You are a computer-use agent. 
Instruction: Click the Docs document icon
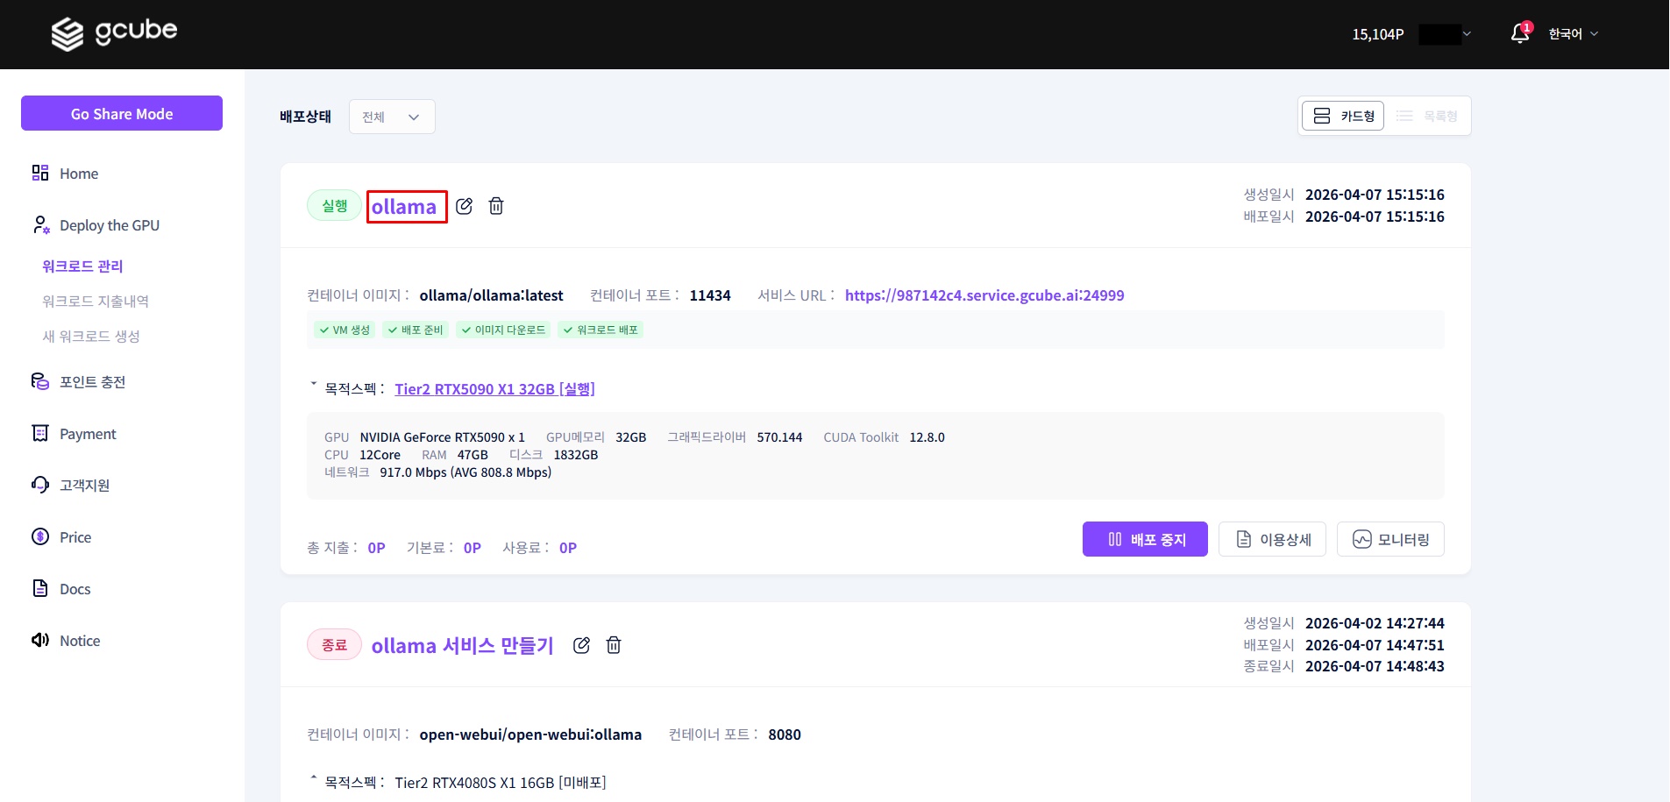[40, 588]
